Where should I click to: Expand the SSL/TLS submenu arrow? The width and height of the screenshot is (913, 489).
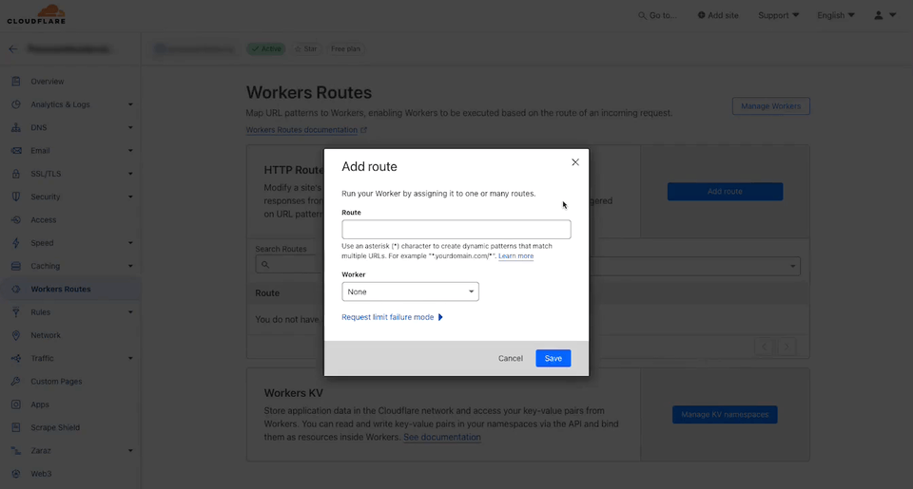point(130,174)
